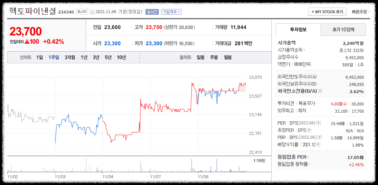Click the 22,418 price axis label
The image size is (378, 185).
(x=255, y=152)
